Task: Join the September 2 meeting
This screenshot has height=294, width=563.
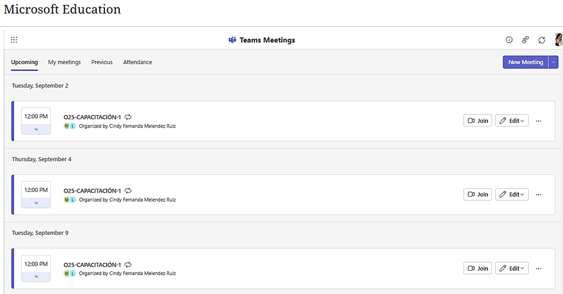Action: pyautogui.click(x=477, y=120)
